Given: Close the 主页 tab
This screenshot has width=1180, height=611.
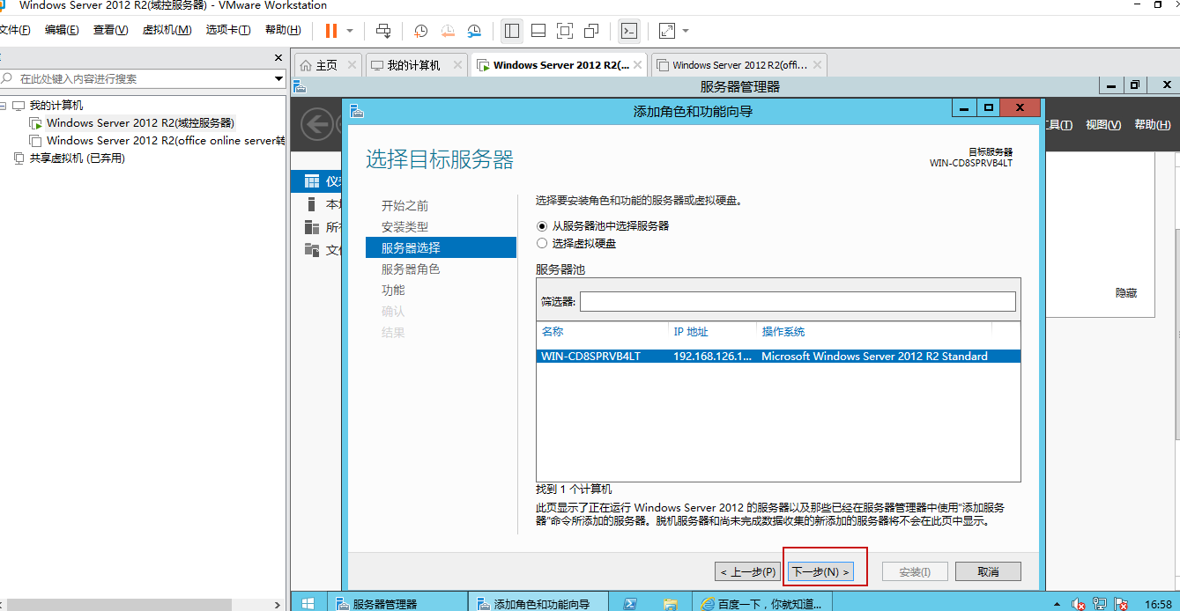Looking at the screenshot, I should [352, 65].
